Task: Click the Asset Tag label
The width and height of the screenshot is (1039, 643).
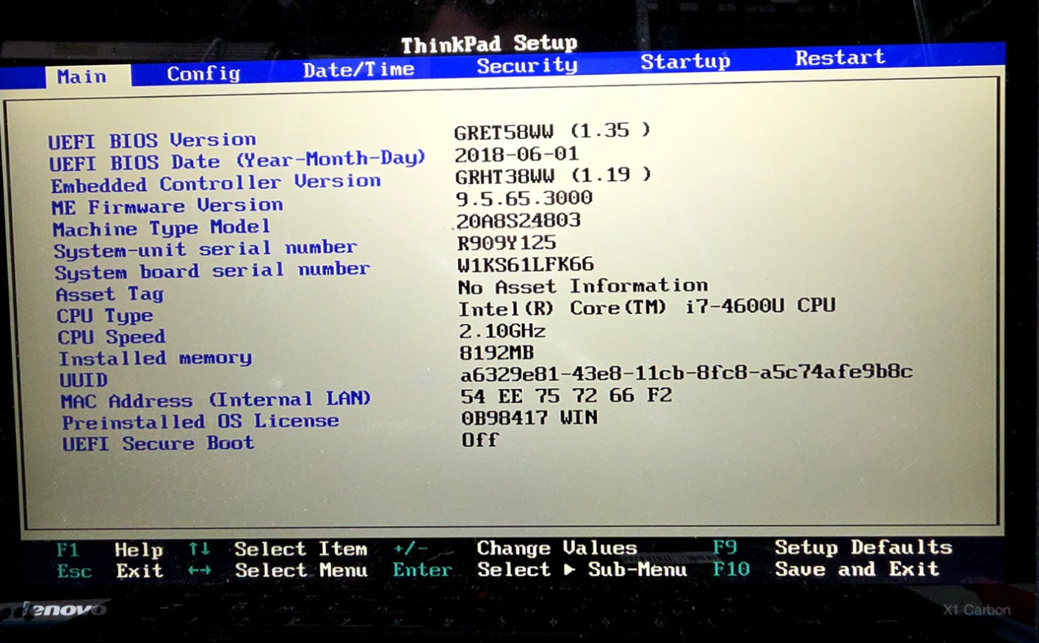Action: coord(110,294)
